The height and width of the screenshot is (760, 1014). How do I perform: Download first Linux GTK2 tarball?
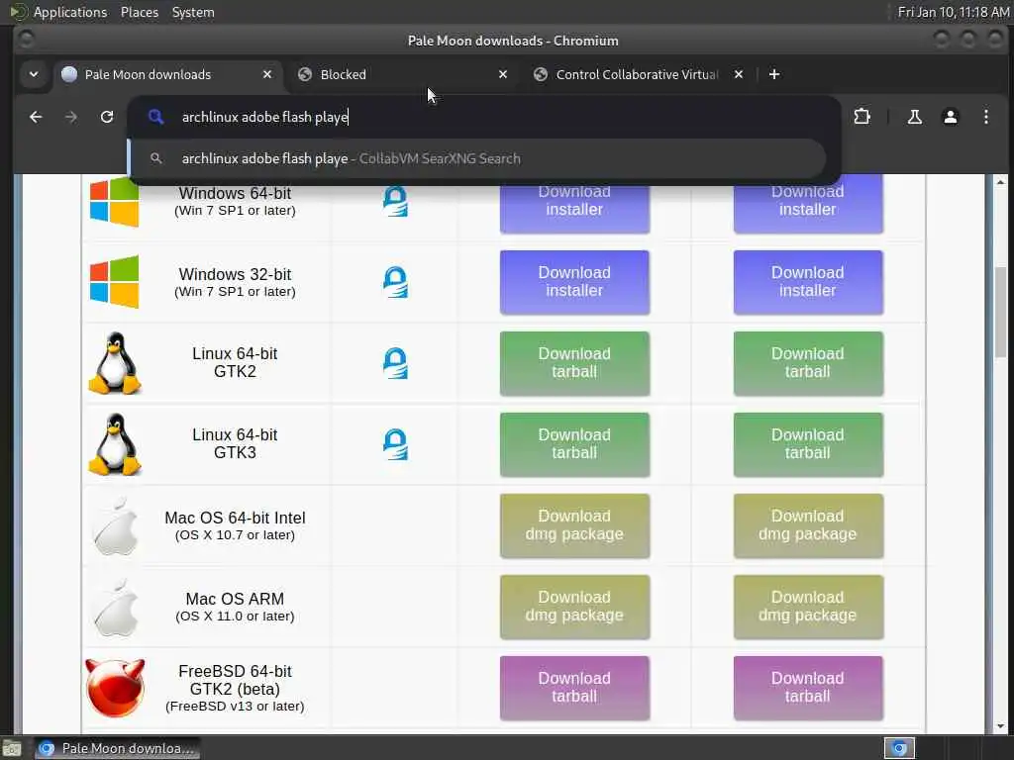point(574,363)
